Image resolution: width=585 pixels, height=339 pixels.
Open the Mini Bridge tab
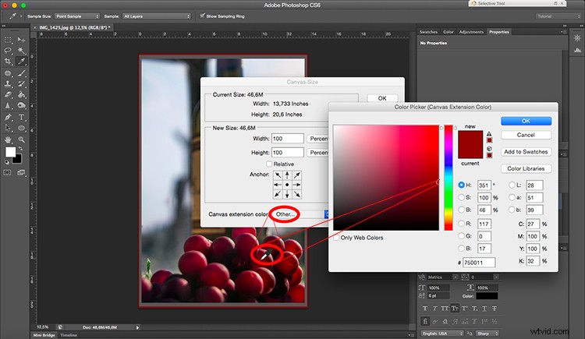44,335
